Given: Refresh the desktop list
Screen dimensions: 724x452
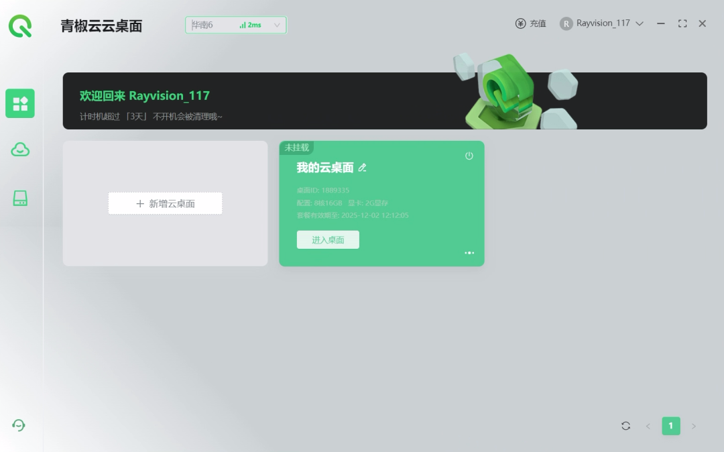Looking at the screenshot, I should (x=625, y=426).
